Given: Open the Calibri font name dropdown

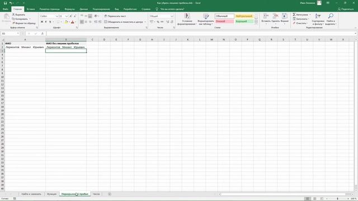Looking at the screenshot, I should tap(57, 16).
